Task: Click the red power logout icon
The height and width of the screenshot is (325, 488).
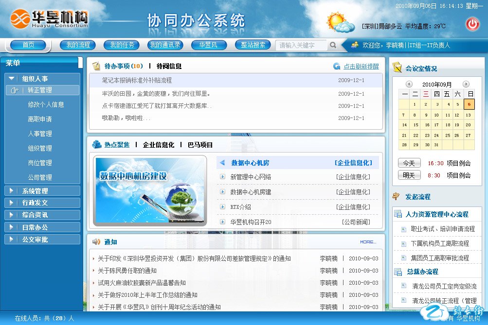Action: (472, 24)
